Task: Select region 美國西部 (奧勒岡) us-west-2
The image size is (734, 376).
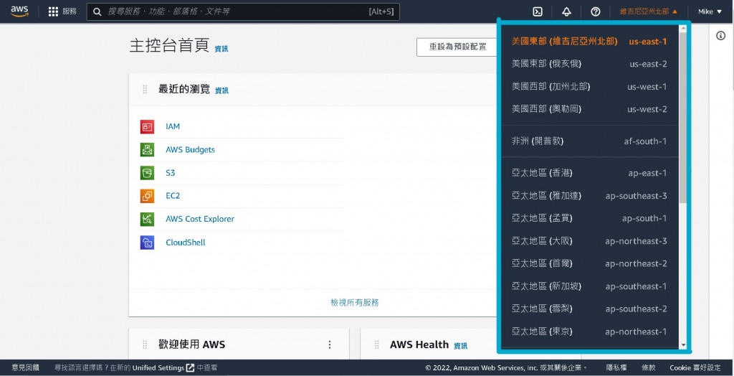Action: [589, 109]
